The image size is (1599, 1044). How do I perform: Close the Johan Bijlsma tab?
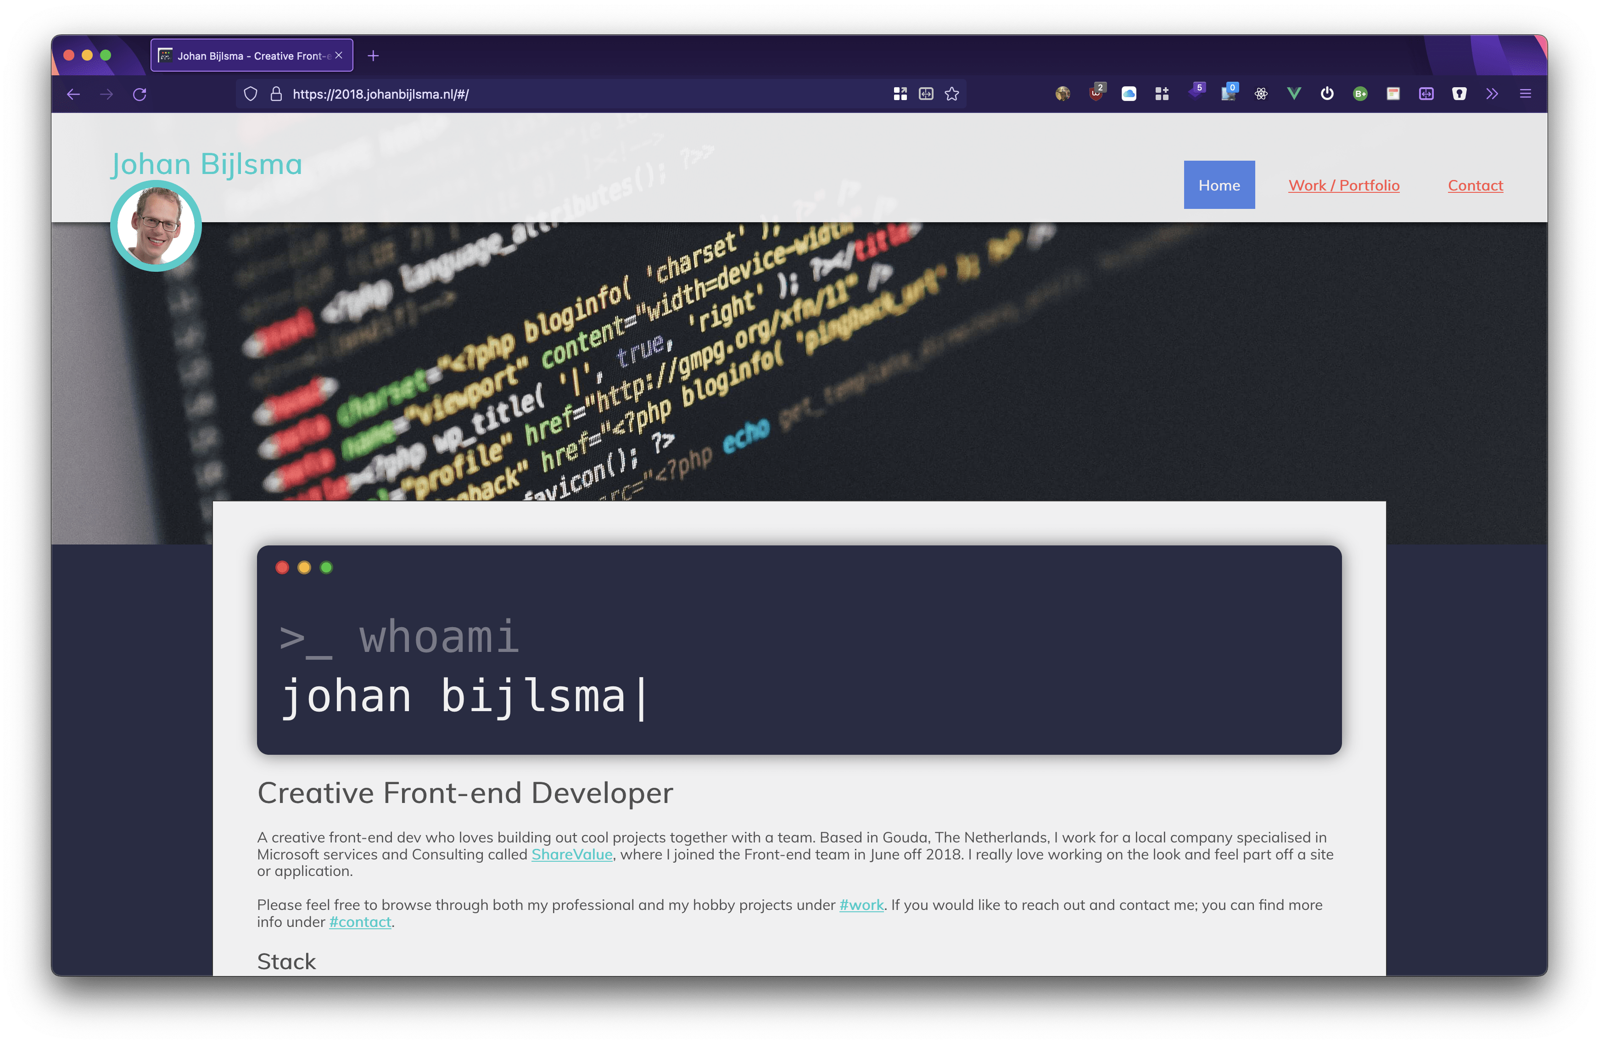pyautogui.click(x=339, y=56)
